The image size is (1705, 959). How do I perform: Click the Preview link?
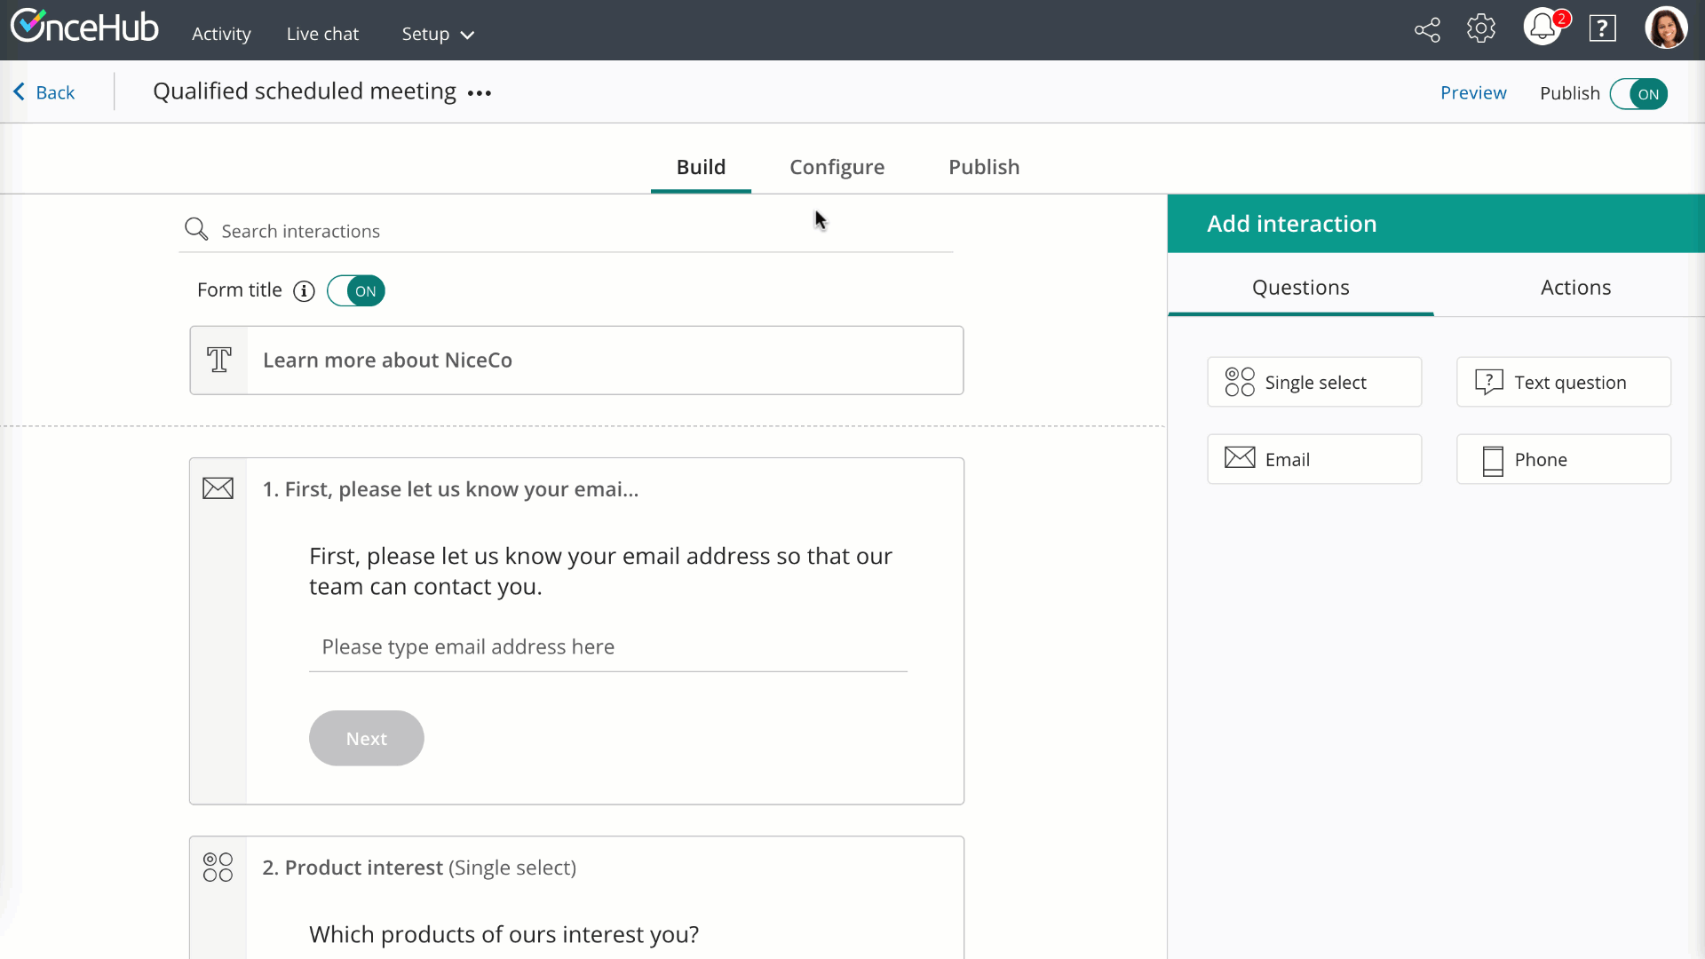click(1473, 93)
